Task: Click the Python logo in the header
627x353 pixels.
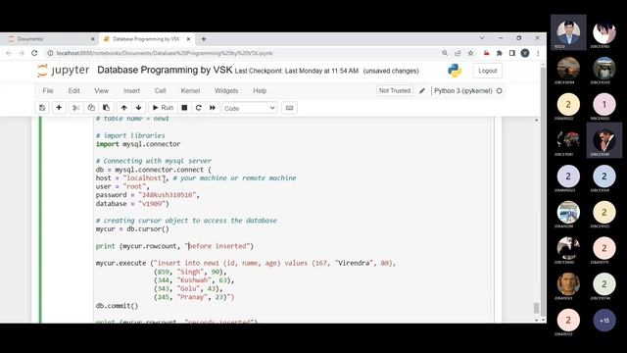Action: point(455,71)
